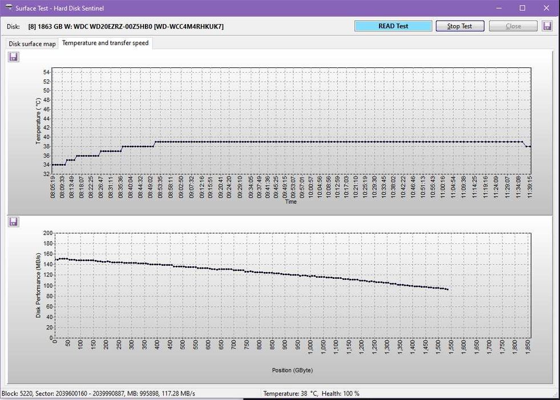The width and height of the screenshot is (560, 400).
Task: Maximize the Surface Test window
Action: [x=522, y=8]
